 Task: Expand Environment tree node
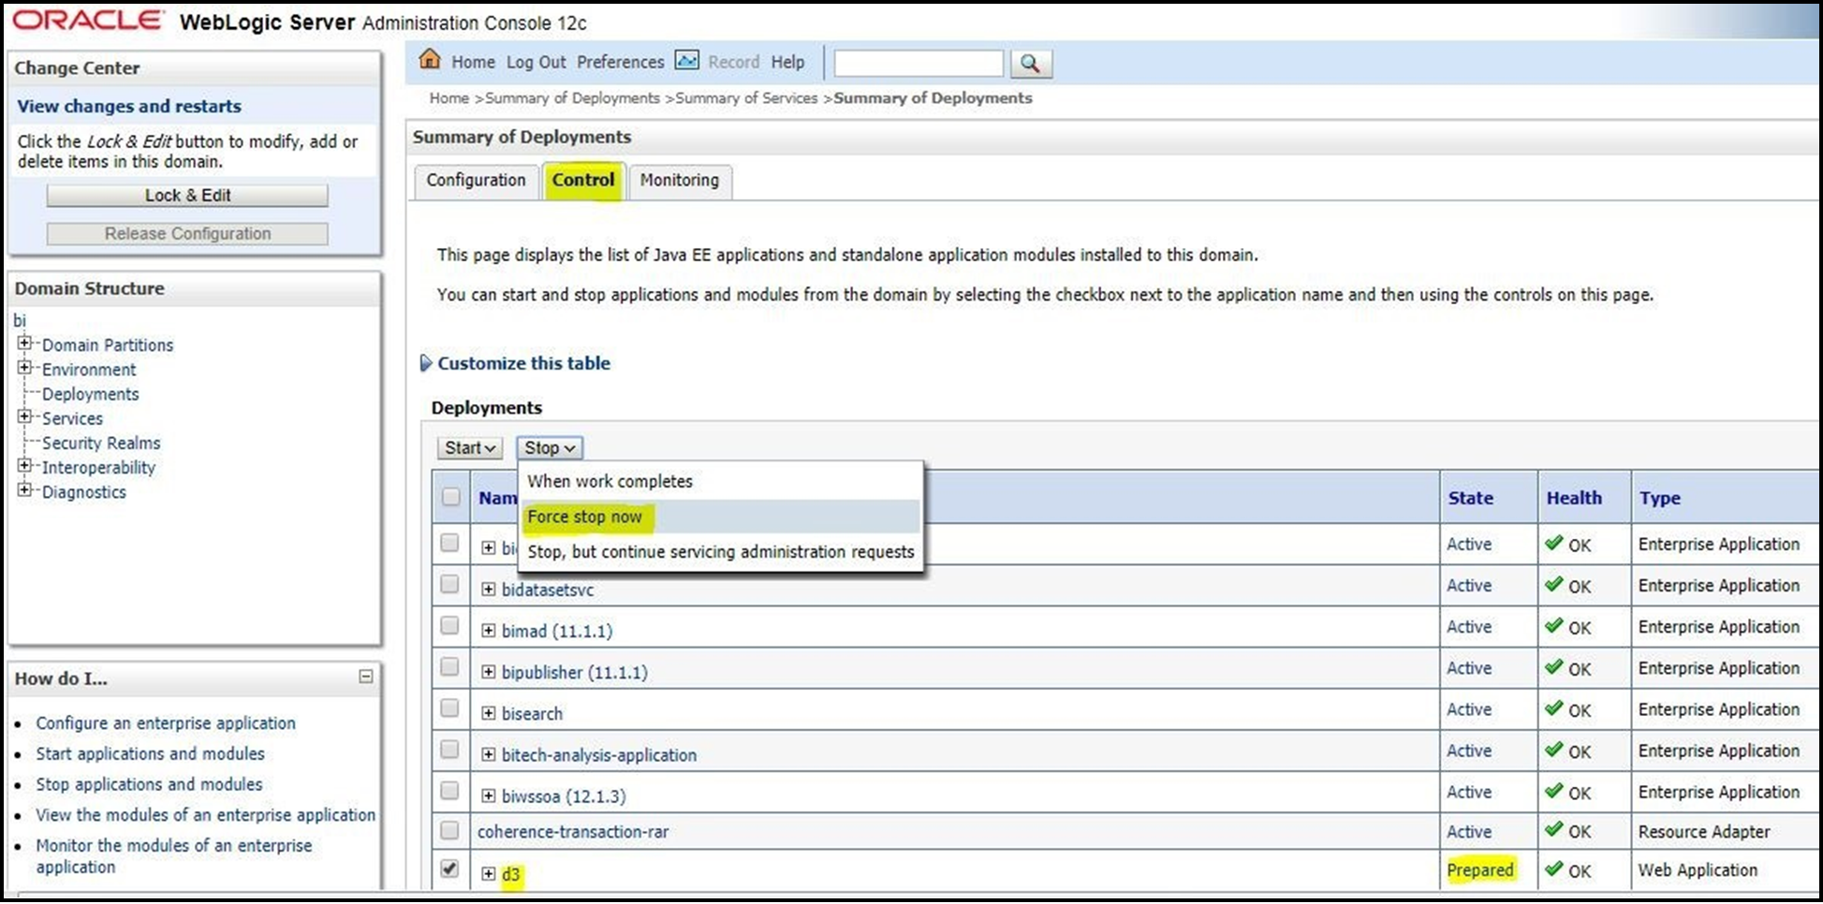click(24, 367)
